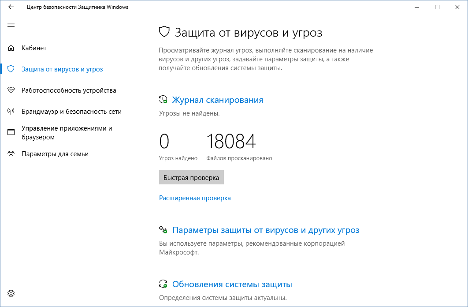Click the 18084 scanned files count
Image resolution: width=468 pixels, height=307 pixels.
tap(231, 141)
